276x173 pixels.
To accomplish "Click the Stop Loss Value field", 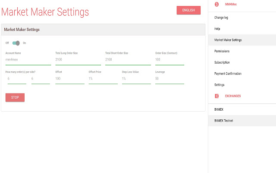I will 136,79.
